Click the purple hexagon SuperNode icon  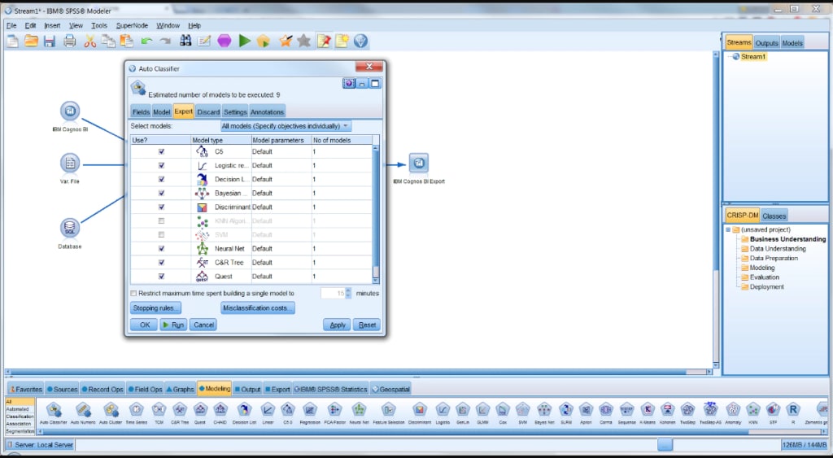click(225, 41)
